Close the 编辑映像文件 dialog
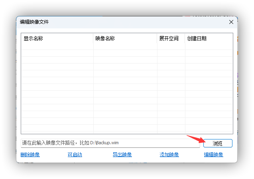The image size is (254, 179). coord(231,22)
